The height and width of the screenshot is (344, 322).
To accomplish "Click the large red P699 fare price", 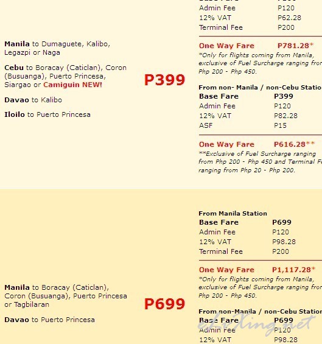I will 164,304.
